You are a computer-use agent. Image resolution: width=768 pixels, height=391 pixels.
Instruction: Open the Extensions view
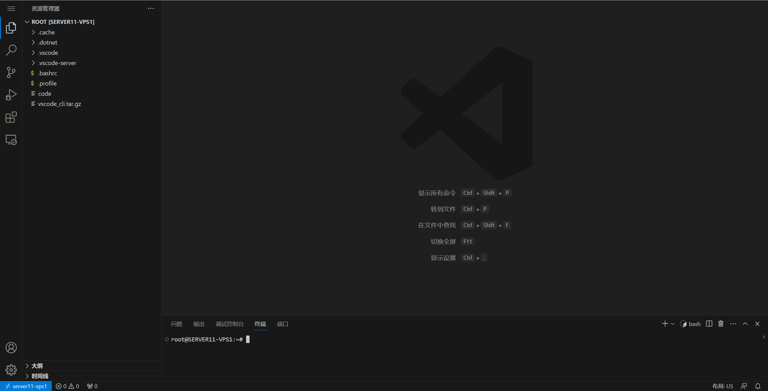coord(11,117)
